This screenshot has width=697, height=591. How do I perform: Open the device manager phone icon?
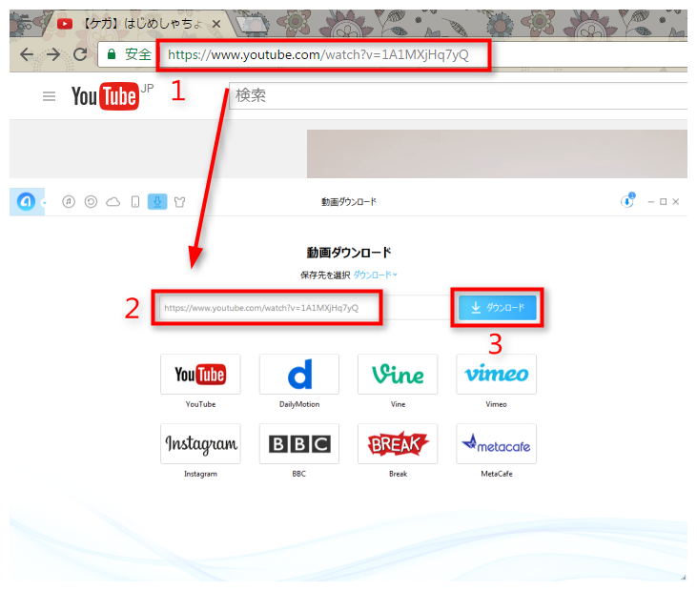[x=135, y=202]
